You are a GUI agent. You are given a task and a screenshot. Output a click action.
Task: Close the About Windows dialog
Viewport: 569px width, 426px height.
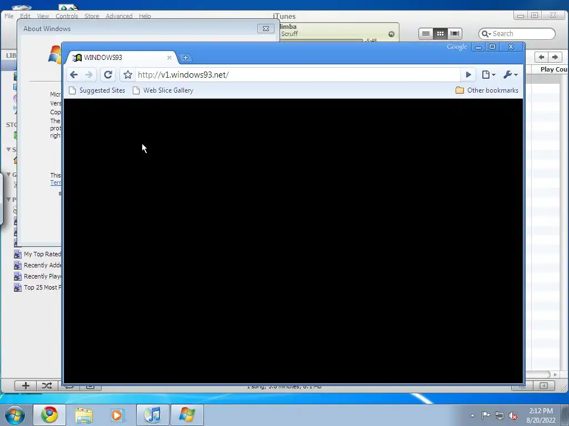tap(266, 29)
